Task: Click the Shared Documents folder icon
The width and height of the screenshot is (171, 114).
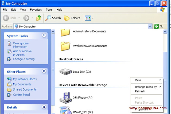Action: [x=9, y=90]
